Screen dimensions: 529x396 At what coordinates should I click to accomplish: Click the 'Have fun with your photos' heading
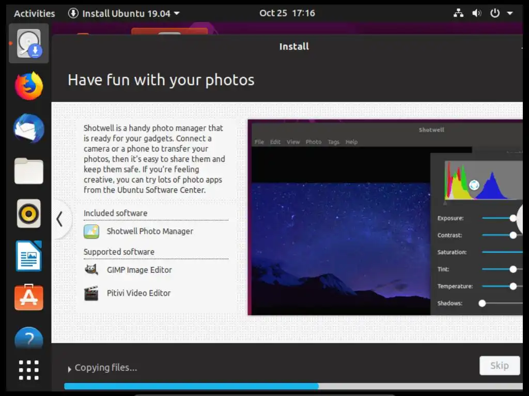pyautogui.click(x=161, y=80)
